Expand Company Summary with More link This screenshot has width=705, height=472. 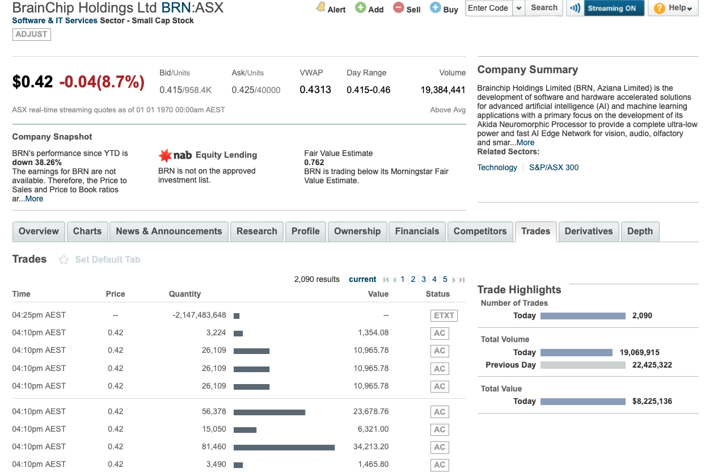[x=525, y=142]
